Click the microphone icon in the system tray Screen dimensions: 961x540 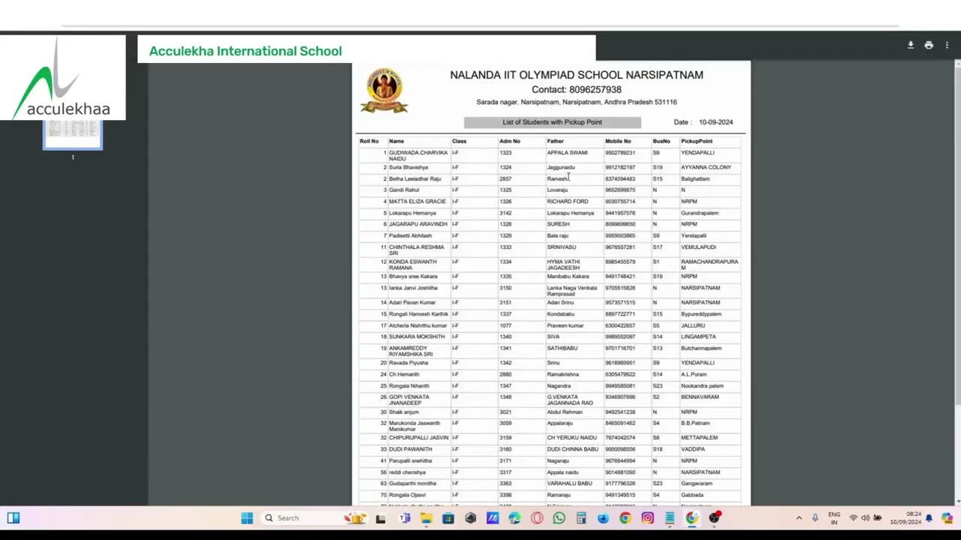815,517
